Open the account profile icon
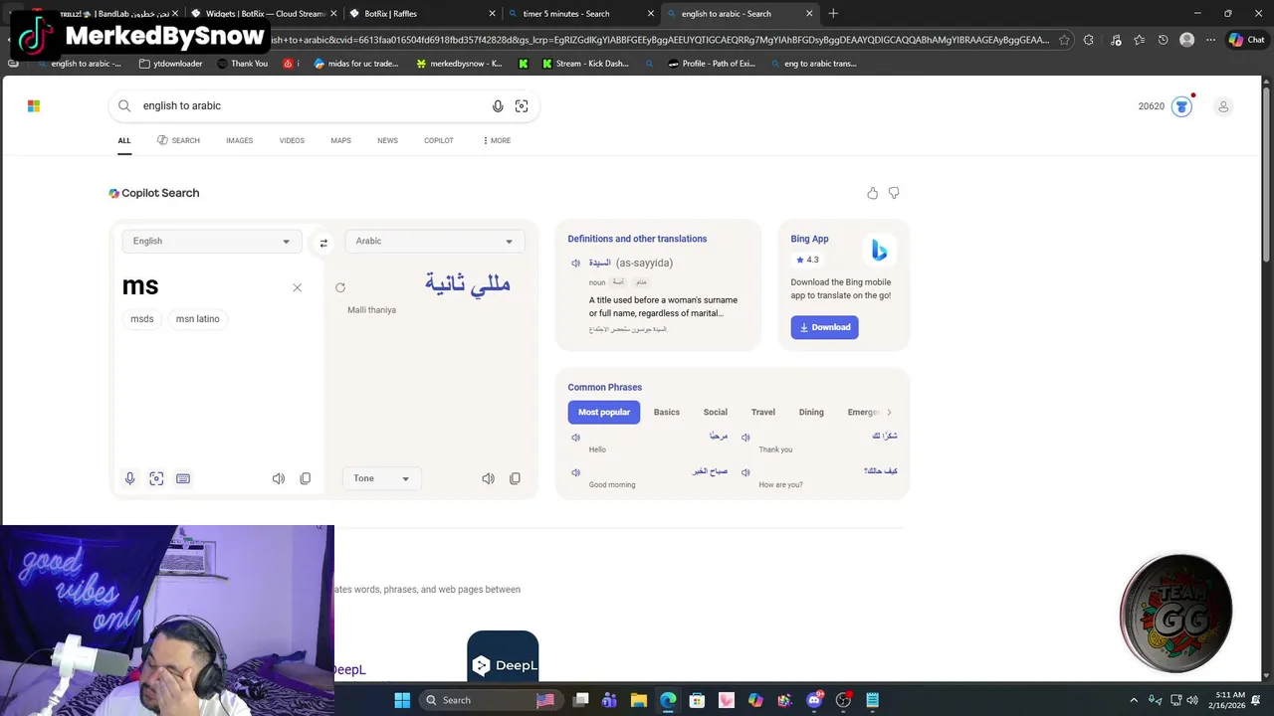Screen dimensions: 1274x716 (x=1223, y=106)
